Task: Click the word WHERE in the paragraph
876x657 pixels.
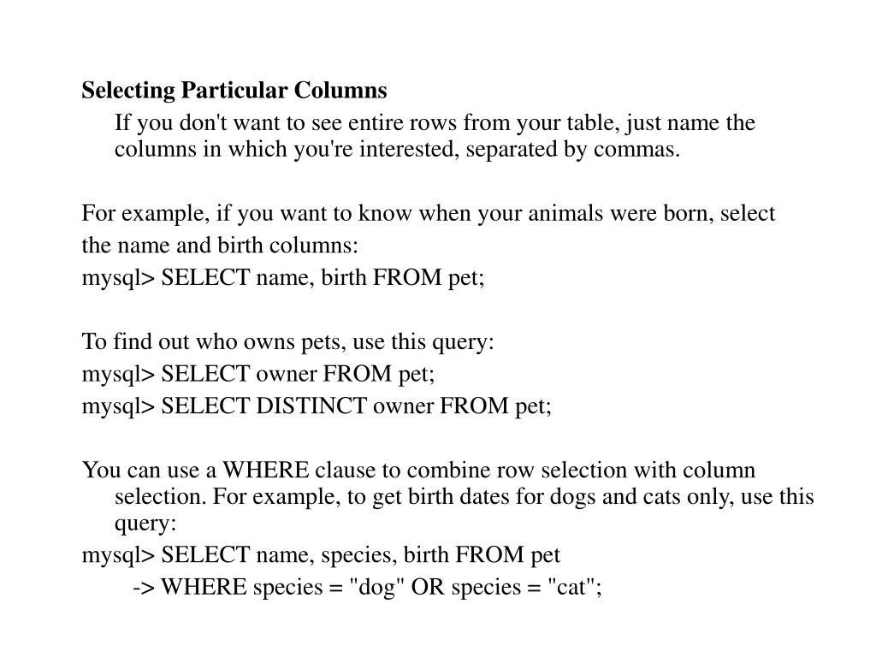Action: click(x=266, y=470)
